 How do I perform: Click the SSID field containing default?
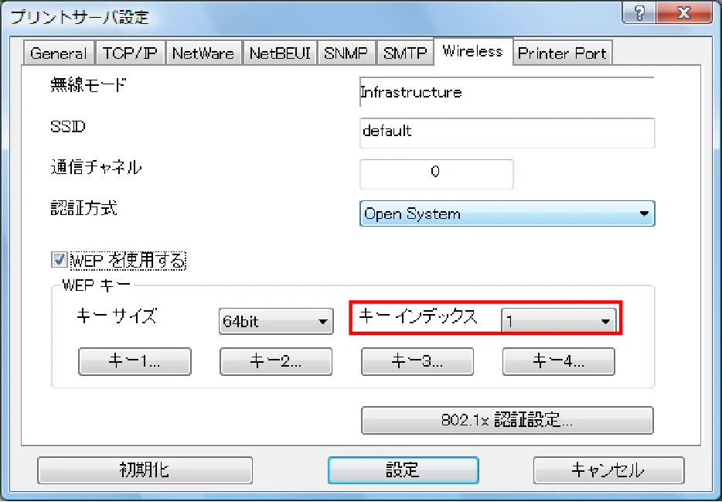pos(507,132)
